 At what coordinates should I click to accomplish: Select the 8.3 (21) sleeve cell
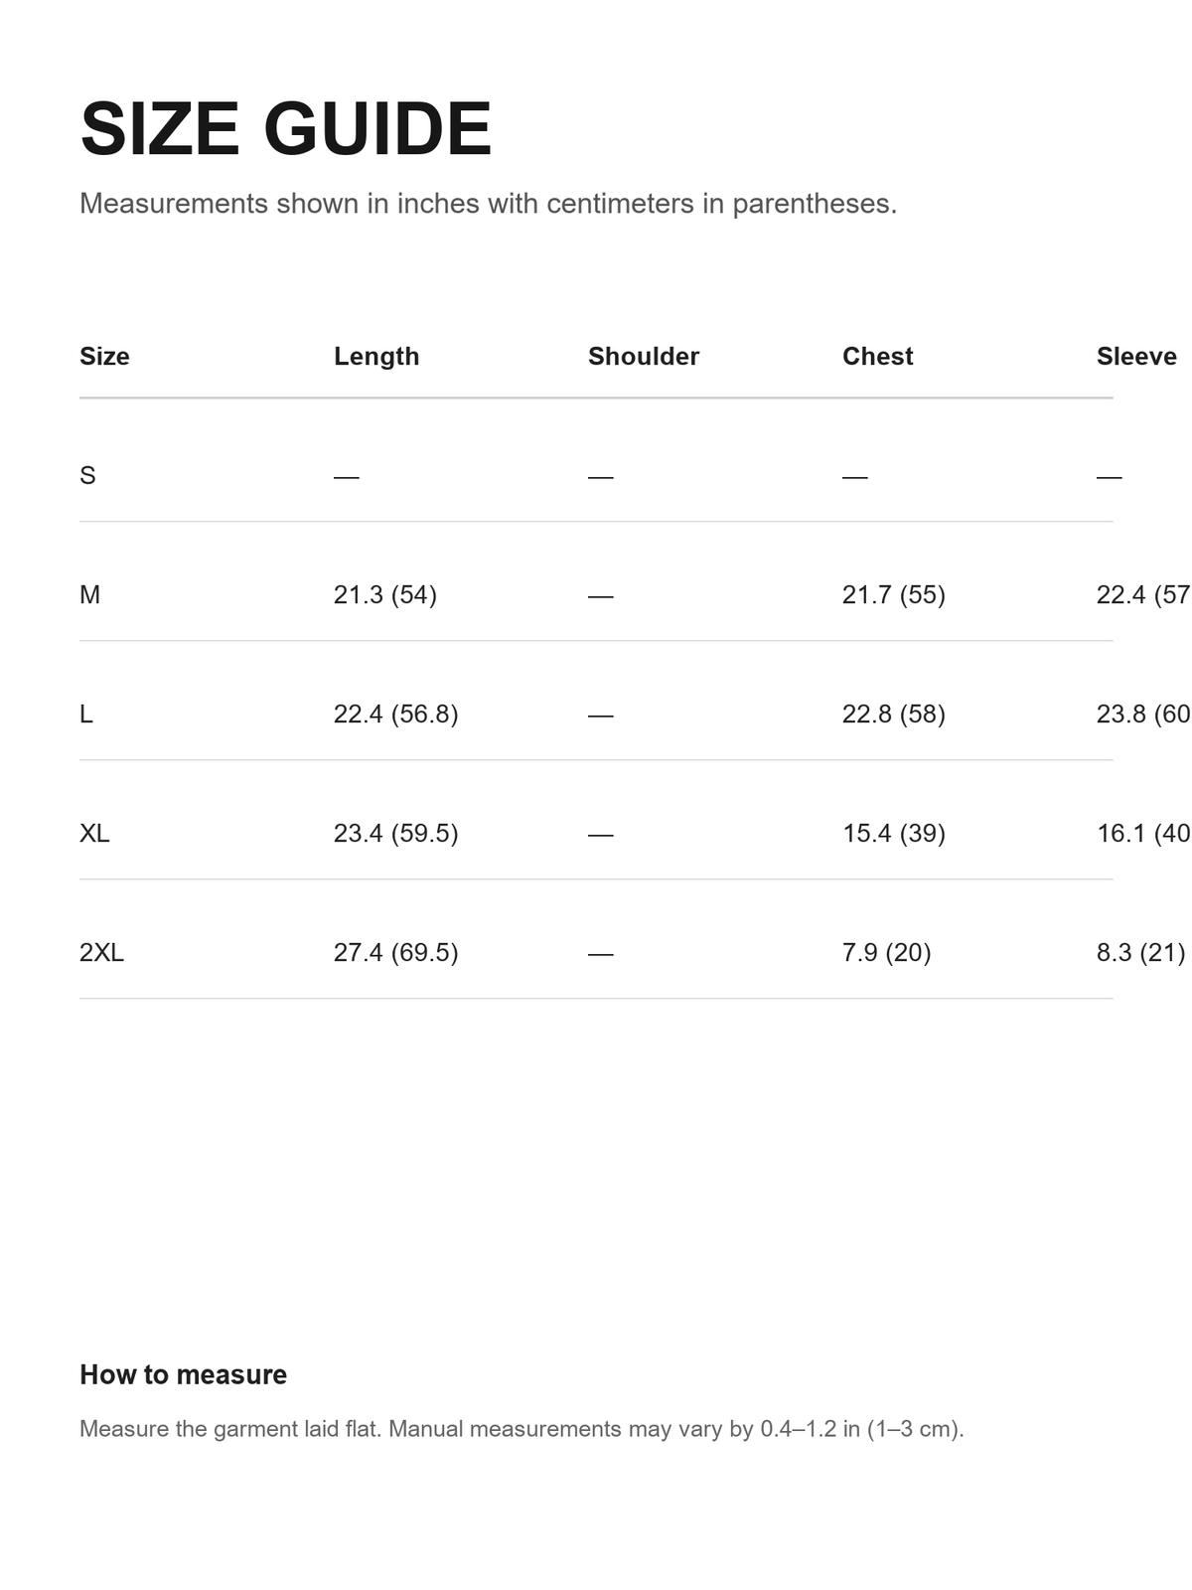tap(1141, 952)
